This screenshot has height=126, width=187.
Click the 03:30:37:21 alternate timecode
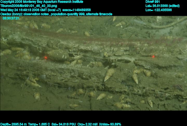point(11,18)
